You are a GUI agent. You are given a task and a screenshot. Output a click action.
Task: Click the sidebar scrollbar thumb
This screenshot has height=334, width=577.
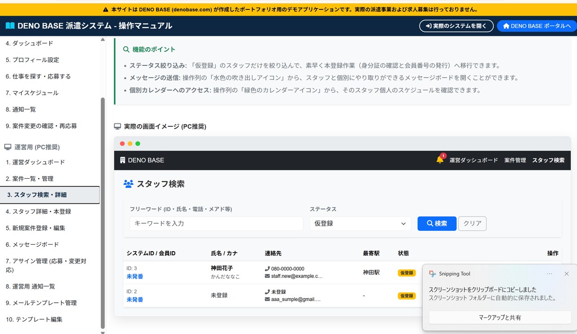tap(103, 213)
